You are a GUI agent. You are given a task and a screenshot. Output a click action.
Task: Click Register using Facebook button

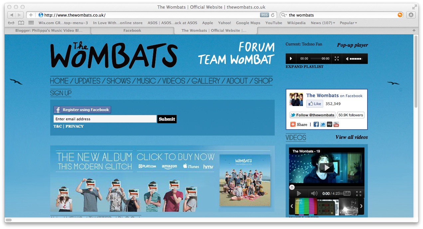point(82,110)
